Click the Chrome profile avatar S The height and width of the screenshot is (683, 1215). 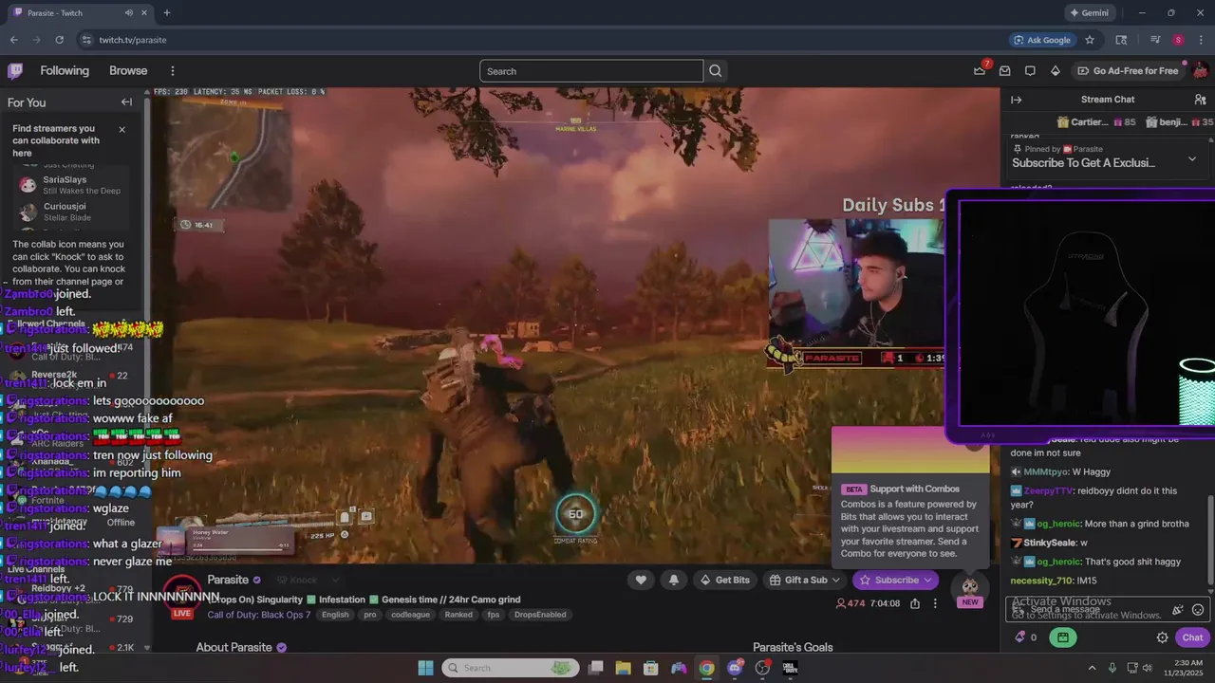click(1178, 40)
